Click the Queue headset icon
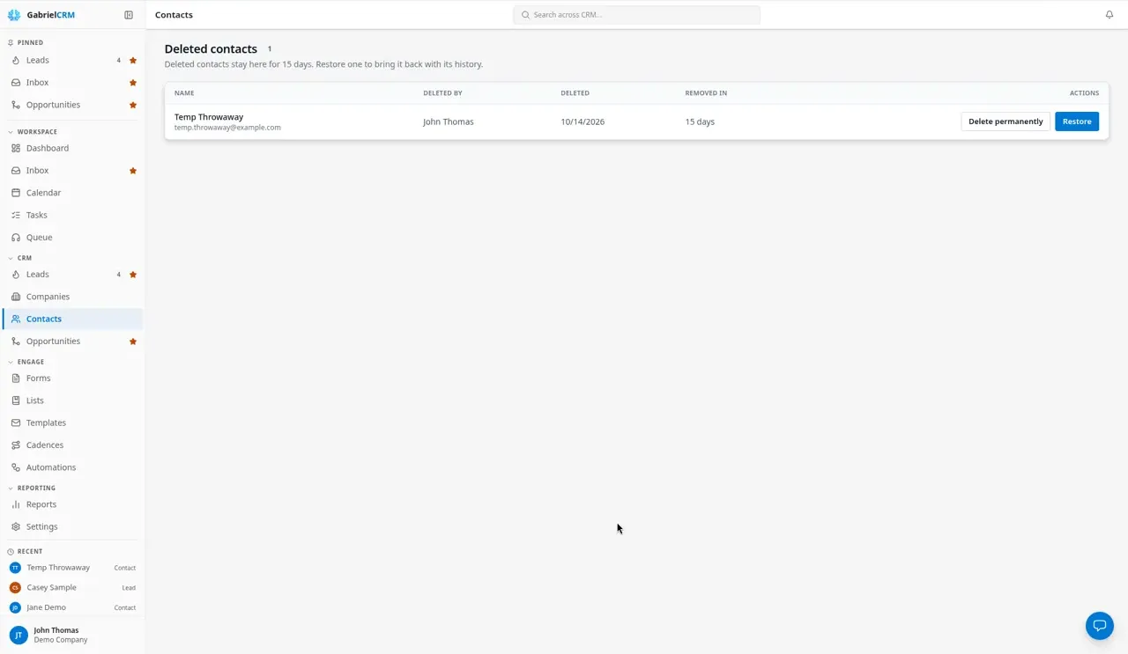The width and height of the screenshot is (1128, 654). click(x=16, y=238)
